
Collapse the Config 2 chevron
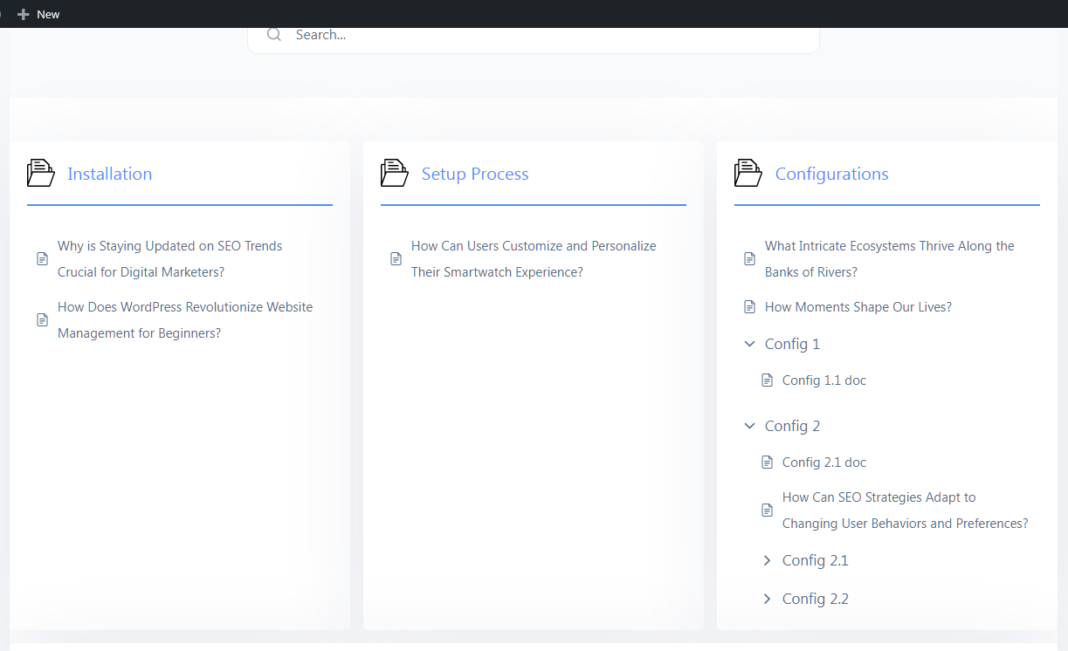[x=749, y=426]
